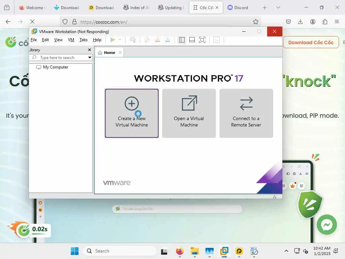Switch to the Index of tab in Firefox
Image resolution: width=345 pixels, height=259 pixels.
[x=136, y=8]
